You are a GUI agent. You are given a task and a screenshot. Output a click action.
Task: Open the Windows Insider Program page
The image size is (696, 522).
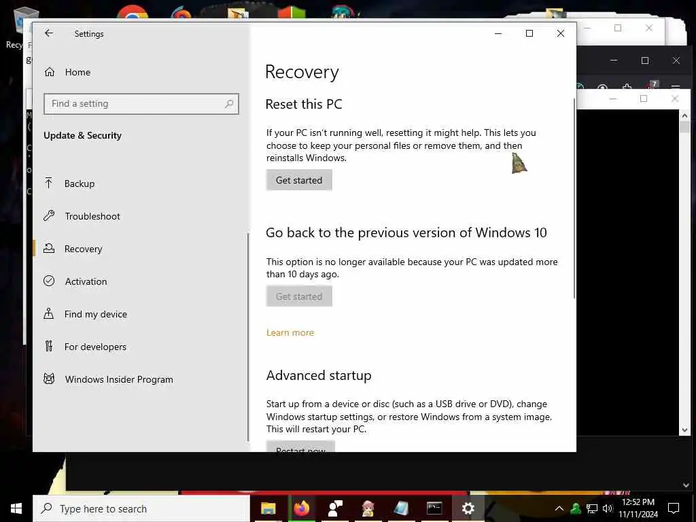click(119, 379)
